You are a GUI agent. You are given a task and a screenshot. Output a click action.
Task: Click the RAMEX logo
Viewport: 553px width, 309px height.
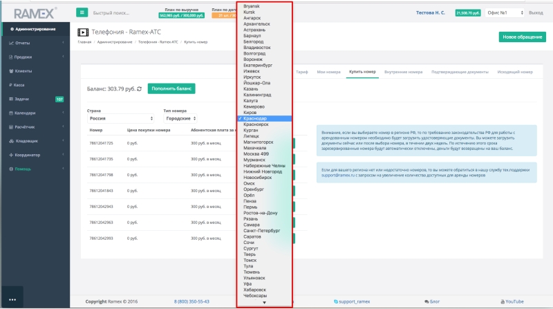click(x=35, y=13)
